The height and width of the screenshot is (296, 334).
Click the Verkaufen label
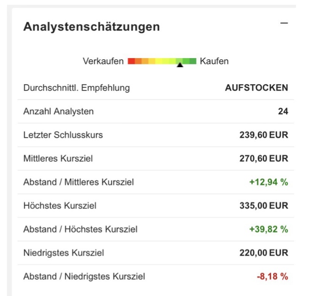click(103, 61)
